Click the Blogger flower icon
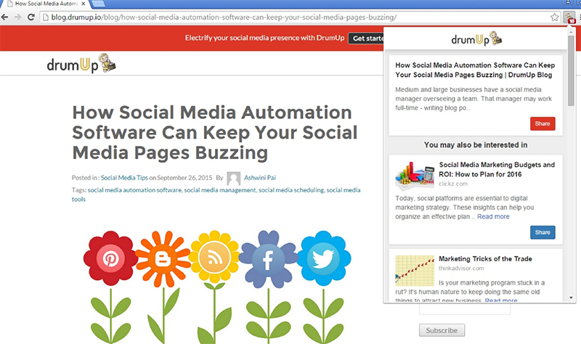The image size is (581, 344). [x=163, y=259]
